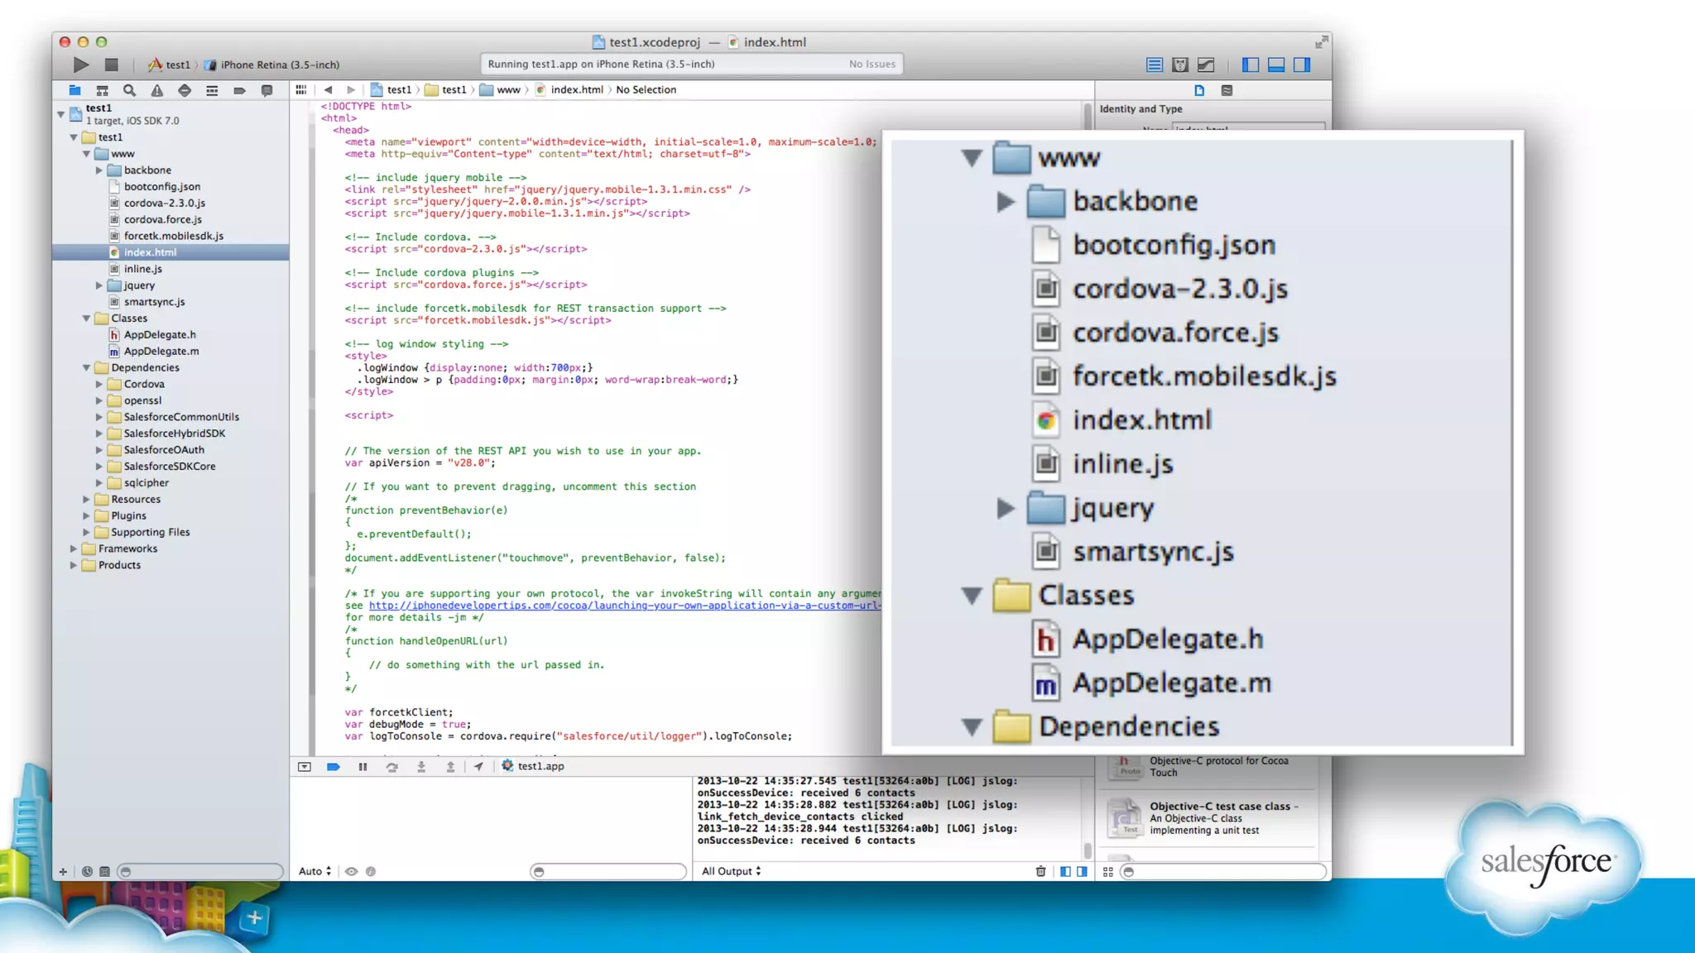Open the All Output console dropdown
Viewport: 1695px width, 953px height.
tap(731, 871)
